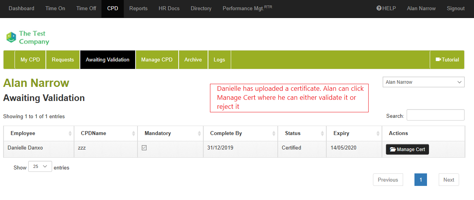Click the Complete By column sort arrows

[274, 133]
